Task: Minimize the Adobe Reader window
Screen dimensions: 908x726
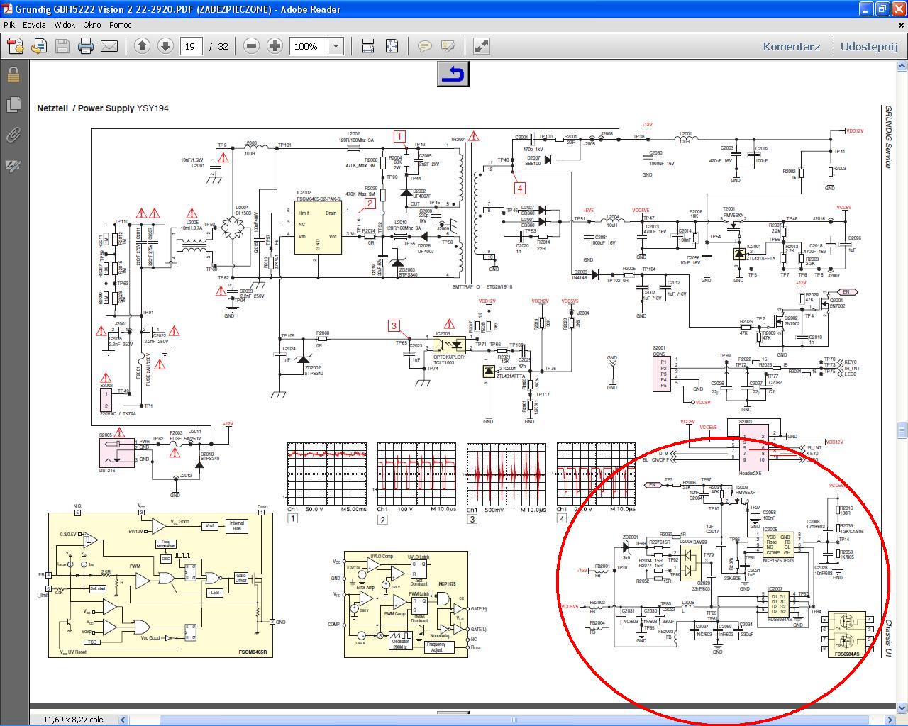Action: point(866,9)
